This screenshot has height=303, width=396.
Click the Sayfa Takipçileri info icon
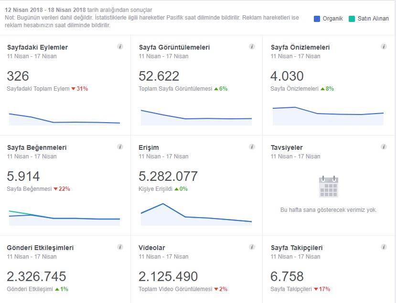[x=384, y=247]
